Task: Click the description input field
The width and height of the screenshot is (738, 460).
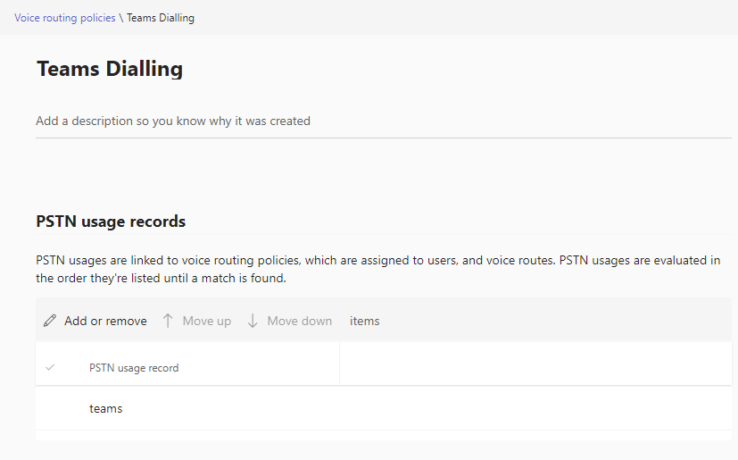Action: click(383, 121)
